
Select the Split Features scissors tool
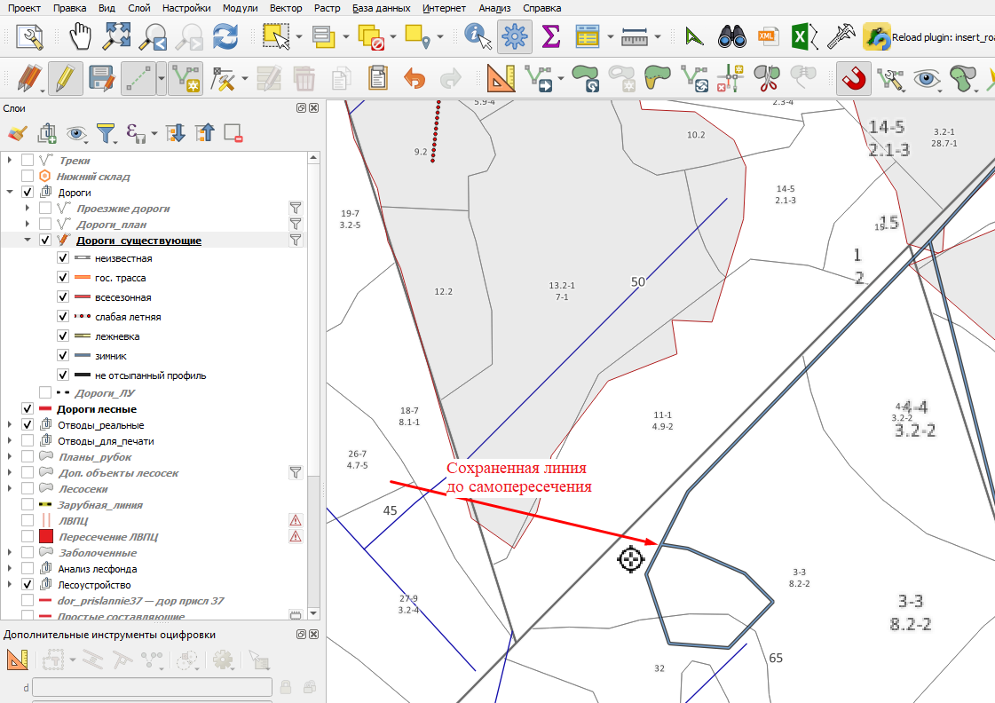[x=767, y=79]
